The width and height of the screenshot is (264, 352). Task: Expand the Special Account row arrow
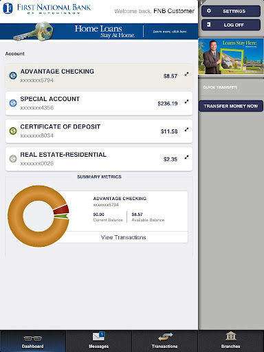point(187,102)
